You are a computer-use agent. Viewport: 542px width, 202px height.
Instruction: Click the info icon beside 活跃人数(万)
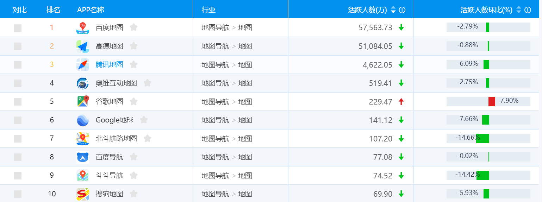pyautogui.click(x=402, y=10)
